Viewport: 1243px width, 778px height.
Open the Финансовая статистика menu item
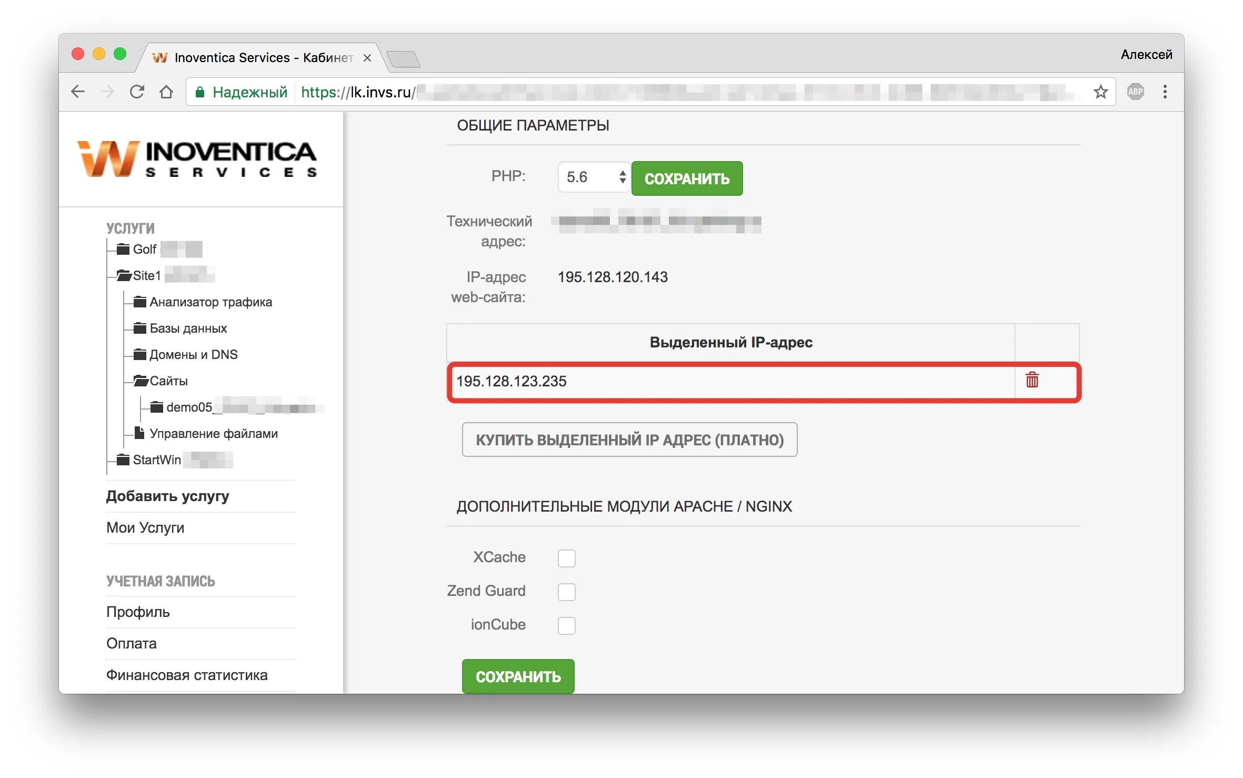pos(187,675)
